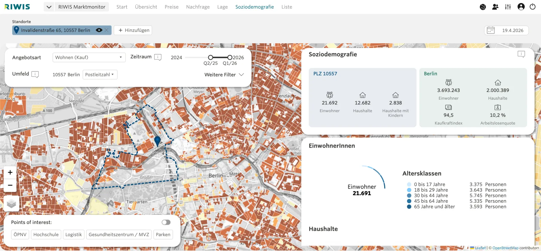541x251 pixels.
Task: Click the Haushalte section heading
Action: (x=323, y=229)
